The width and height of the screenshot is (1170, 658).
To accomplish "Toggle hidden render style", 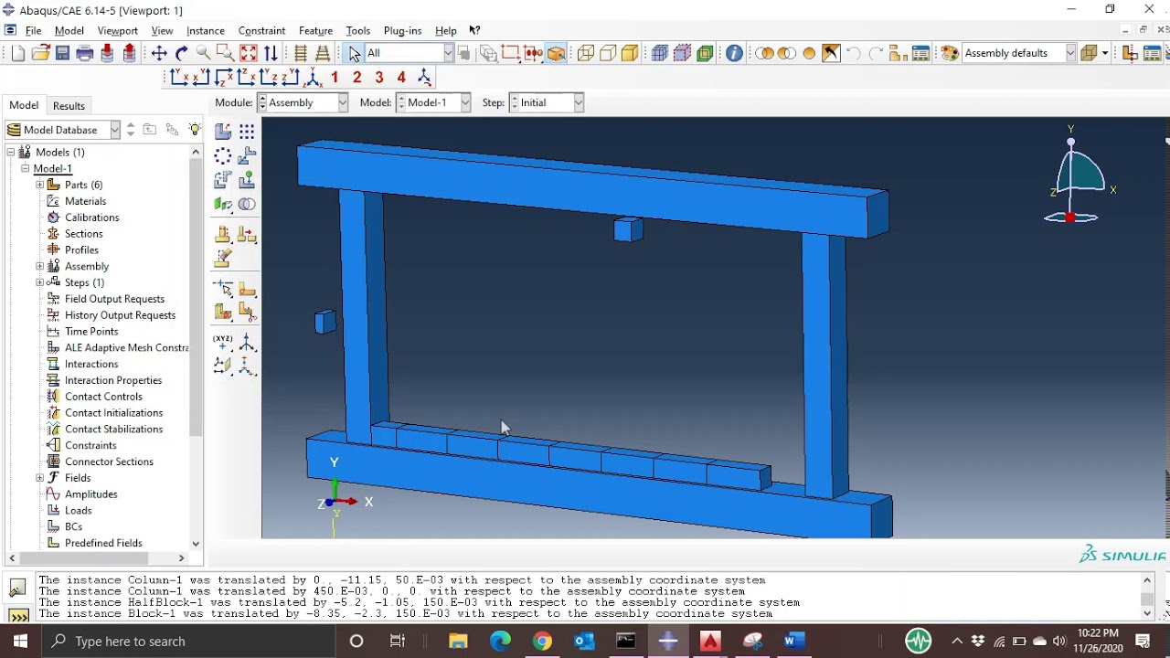I will 608,54.
